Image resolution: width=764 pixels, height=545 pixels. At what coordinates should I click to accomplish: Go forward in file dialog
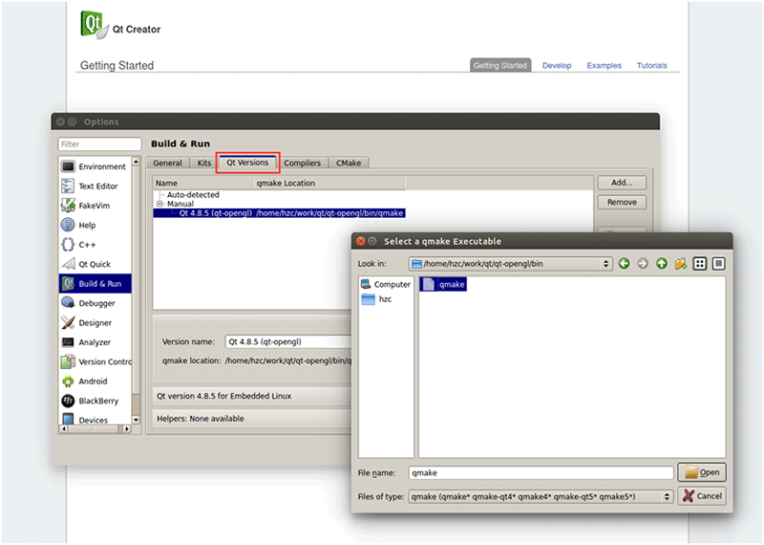[643, 264]
